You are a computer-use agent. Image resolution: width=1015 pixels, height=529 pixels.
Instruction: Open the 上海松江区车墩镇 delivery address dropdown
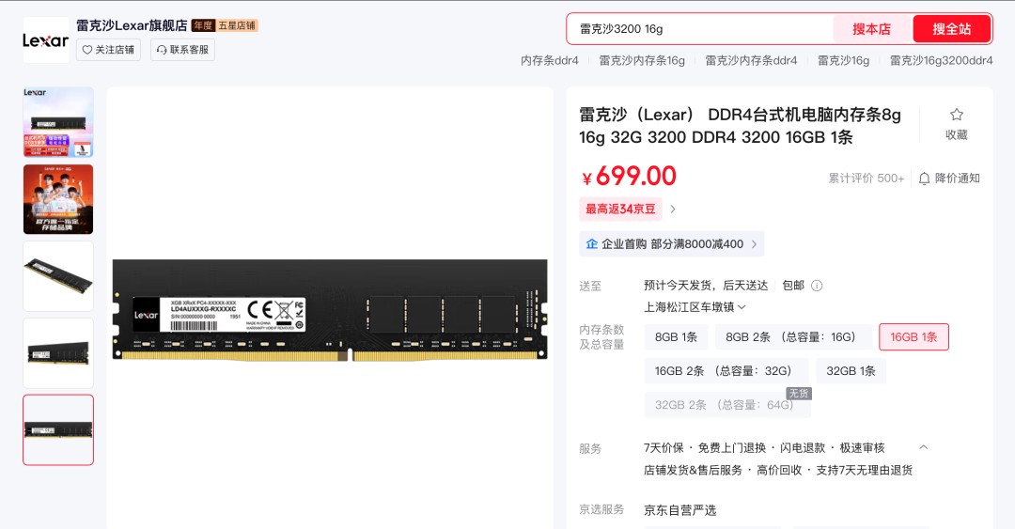[x=695, y=307]
